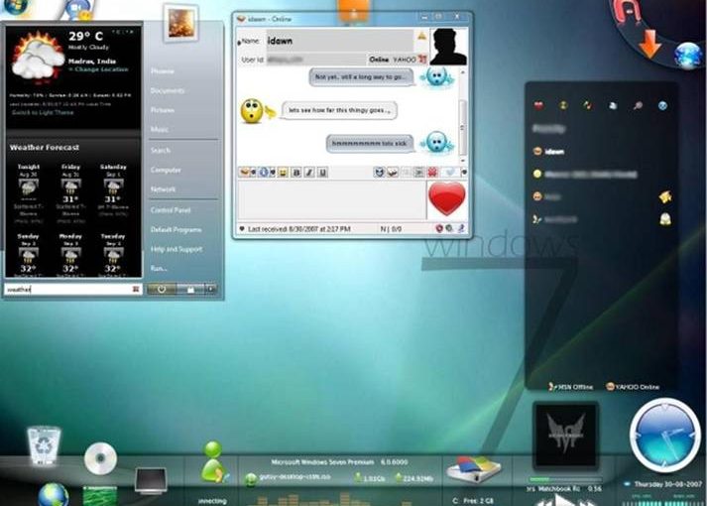
Task: Click the Windows drive icon on dock
Action: pos(473,469)
